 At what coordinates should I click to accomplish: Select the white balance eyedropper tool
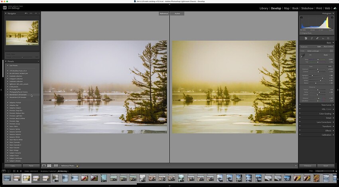click(x=302, y=56)
